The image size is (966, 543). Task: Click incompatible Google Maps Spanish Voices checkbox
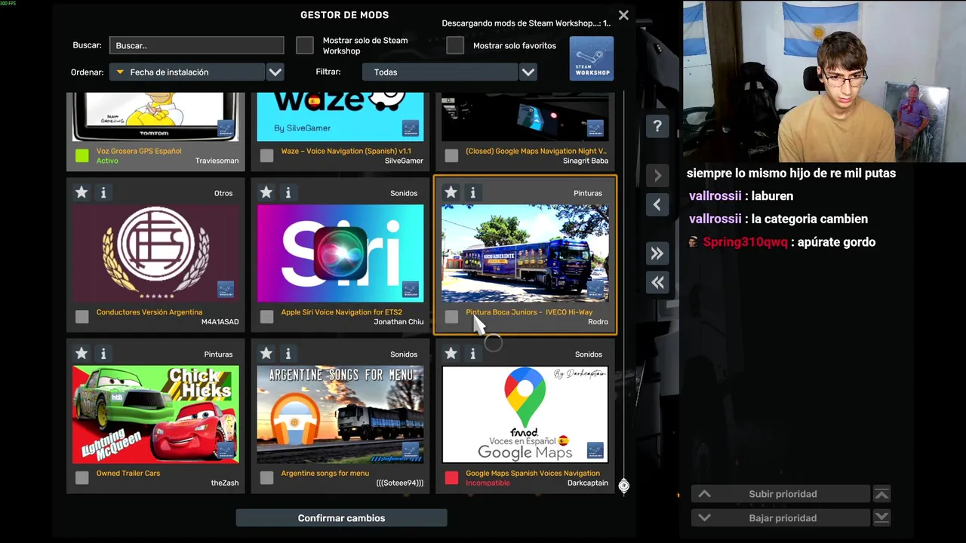pos(452,478)
